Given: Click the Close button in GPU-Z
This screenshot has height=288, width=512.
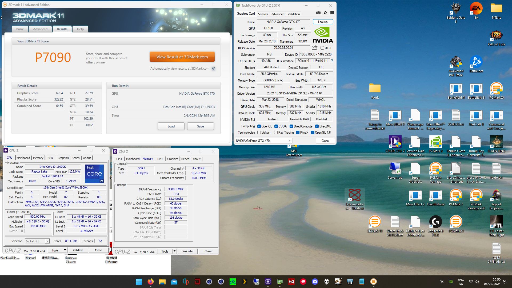Looking at the screenshot, I should click(325, 141).
